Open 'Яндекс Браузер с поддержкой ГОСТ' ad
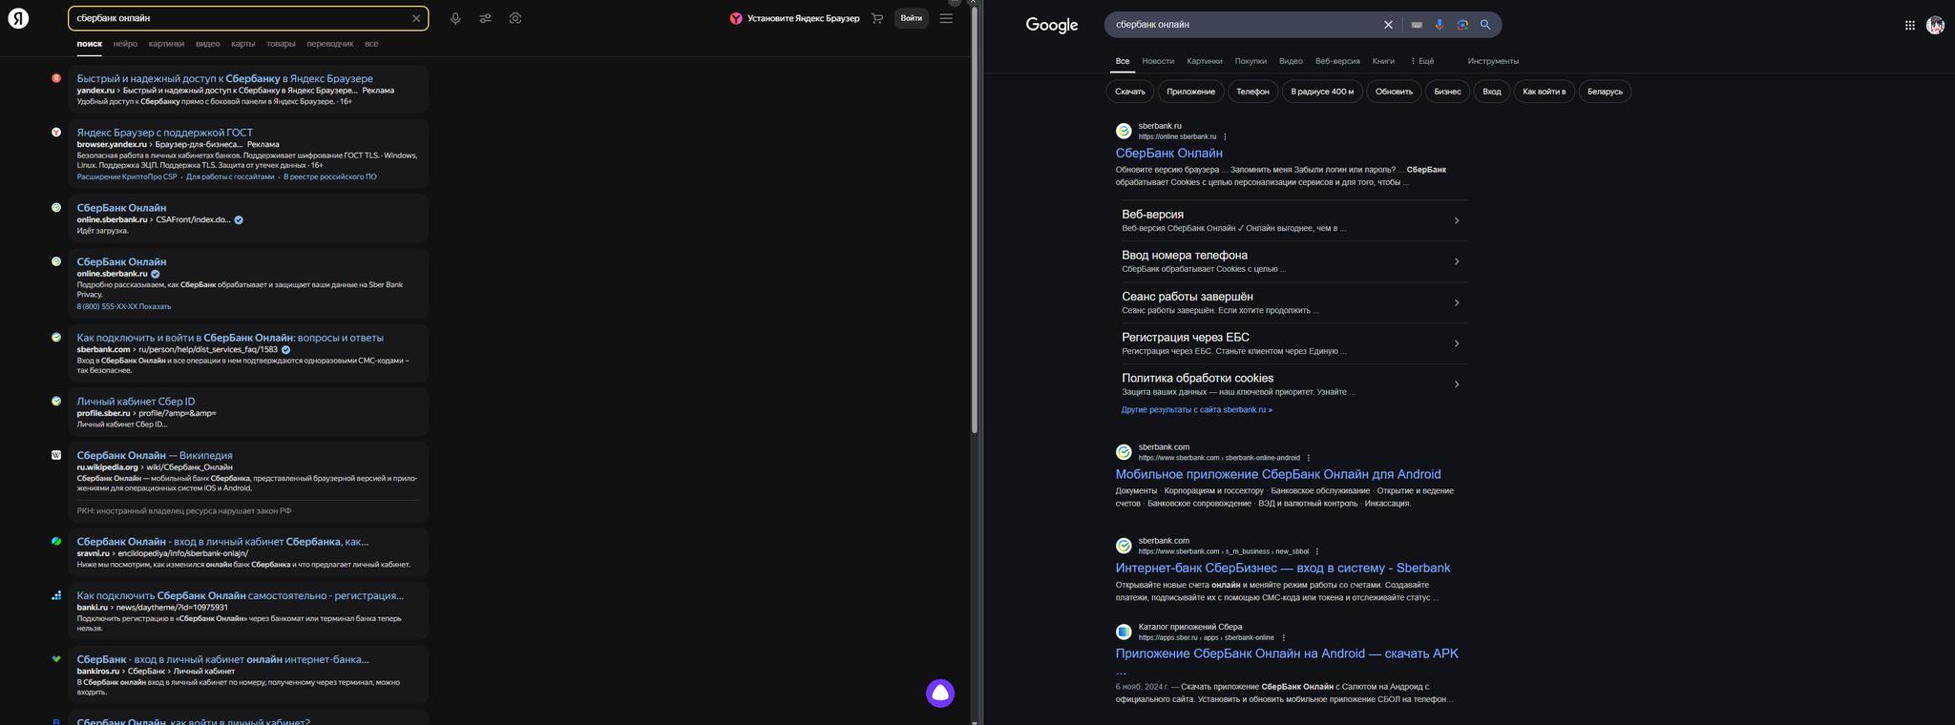1955x725 pixels. (x=165, y=133)
